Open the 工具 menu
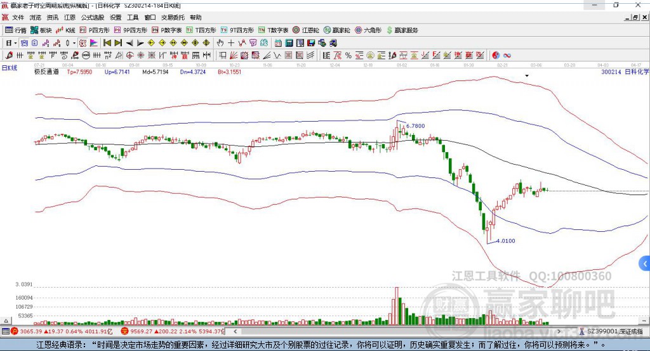The image size is (650, 351). 133,17
